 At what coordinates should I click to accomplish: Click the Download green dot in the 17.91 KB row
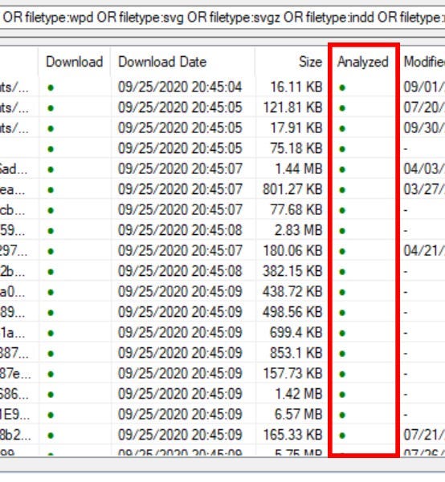(x=51, y=128)
